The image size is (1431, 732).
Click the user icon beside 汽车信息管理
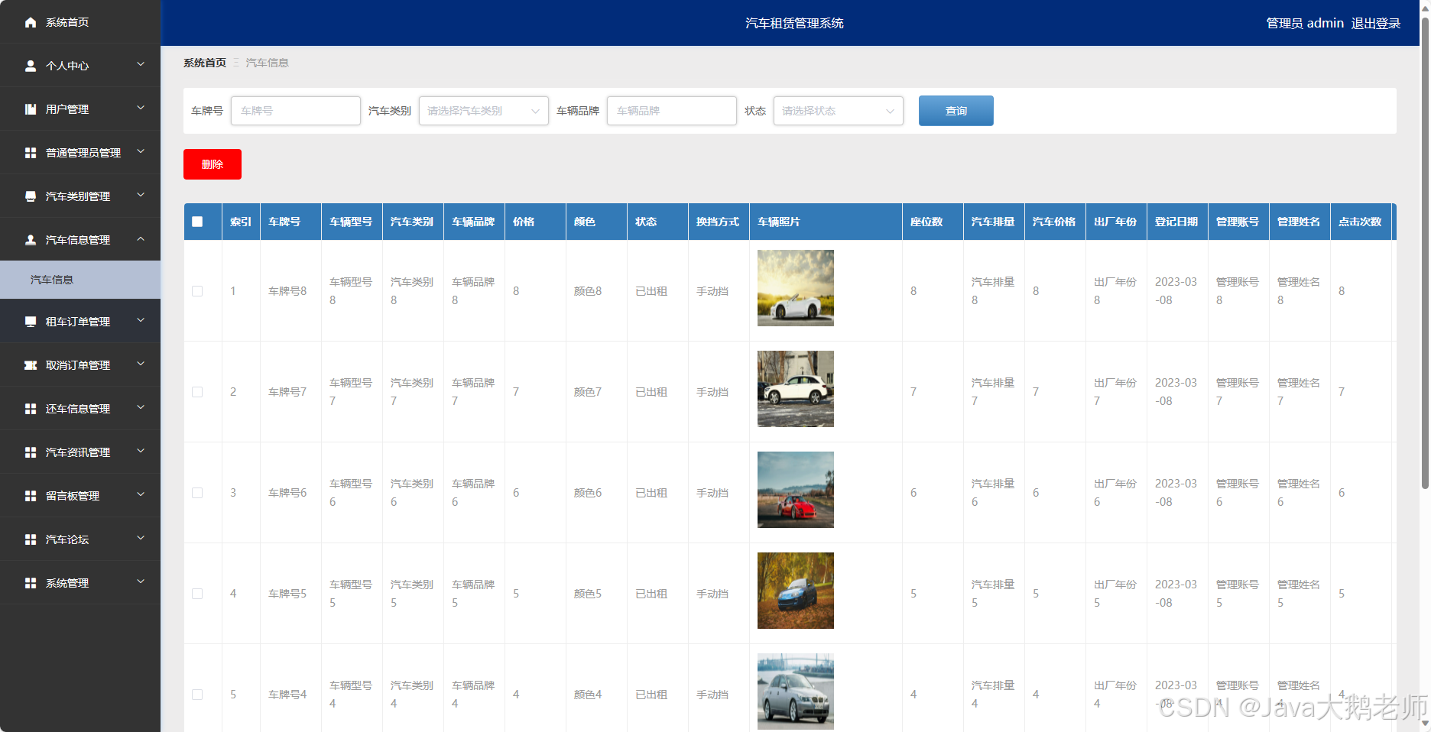pyautogui.click(x=31, y=240)
